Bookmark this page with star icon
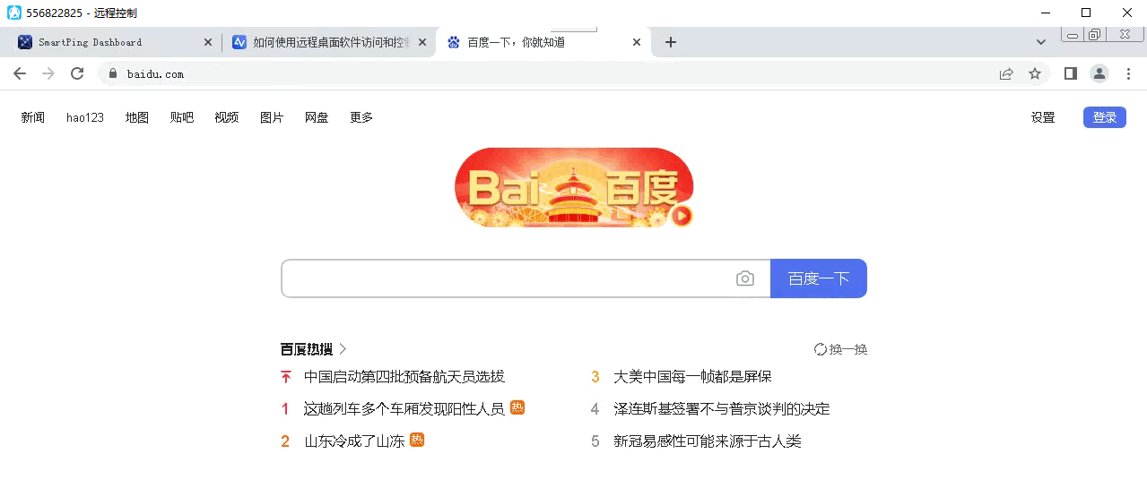Viewport: 1147px width, 488px height. 1035,73
